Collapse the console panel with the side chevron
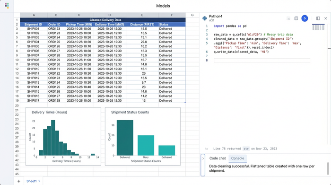Image resolution: width=331 pixels, height=185 pixels. point(203,165)
